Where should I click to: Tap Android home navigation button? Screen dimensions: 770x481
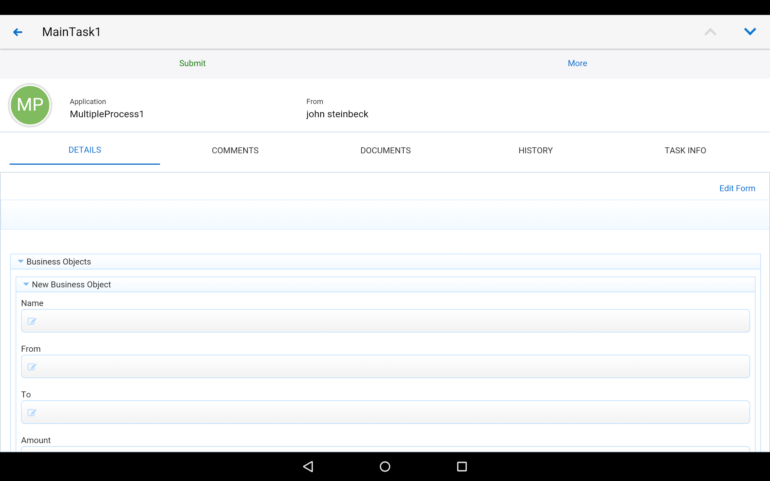pos(385,467)
